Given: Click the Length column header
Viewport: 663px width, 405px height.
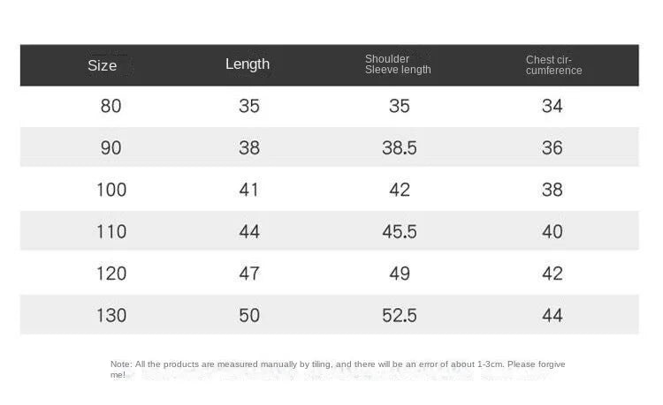Looking at the screenshot, I should (x=248, y=64).
